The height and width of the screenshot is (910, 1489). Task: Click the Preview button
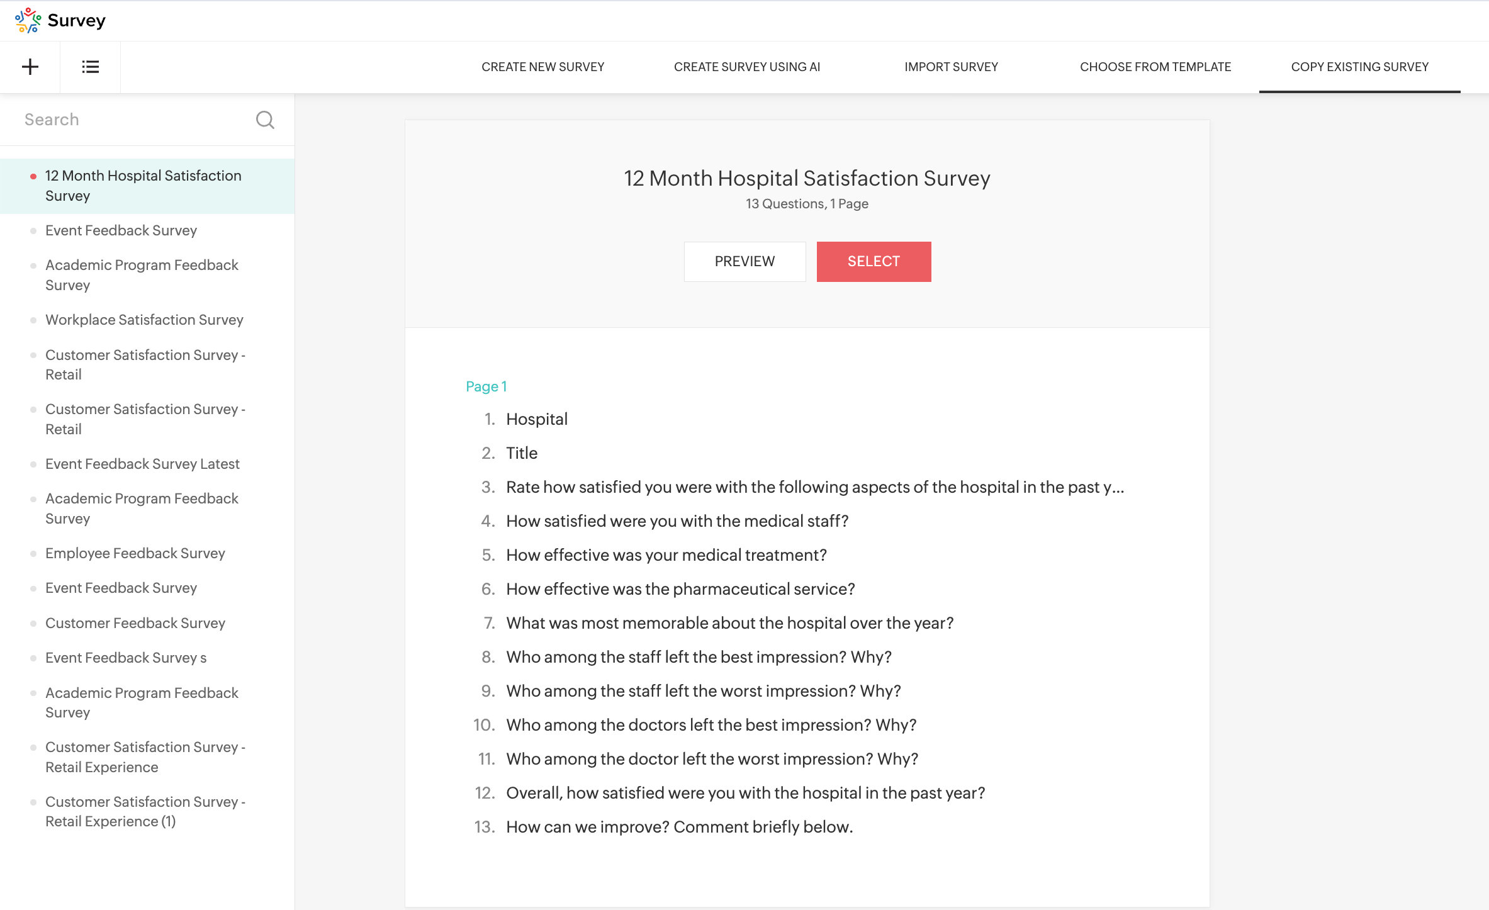(744, 261)
